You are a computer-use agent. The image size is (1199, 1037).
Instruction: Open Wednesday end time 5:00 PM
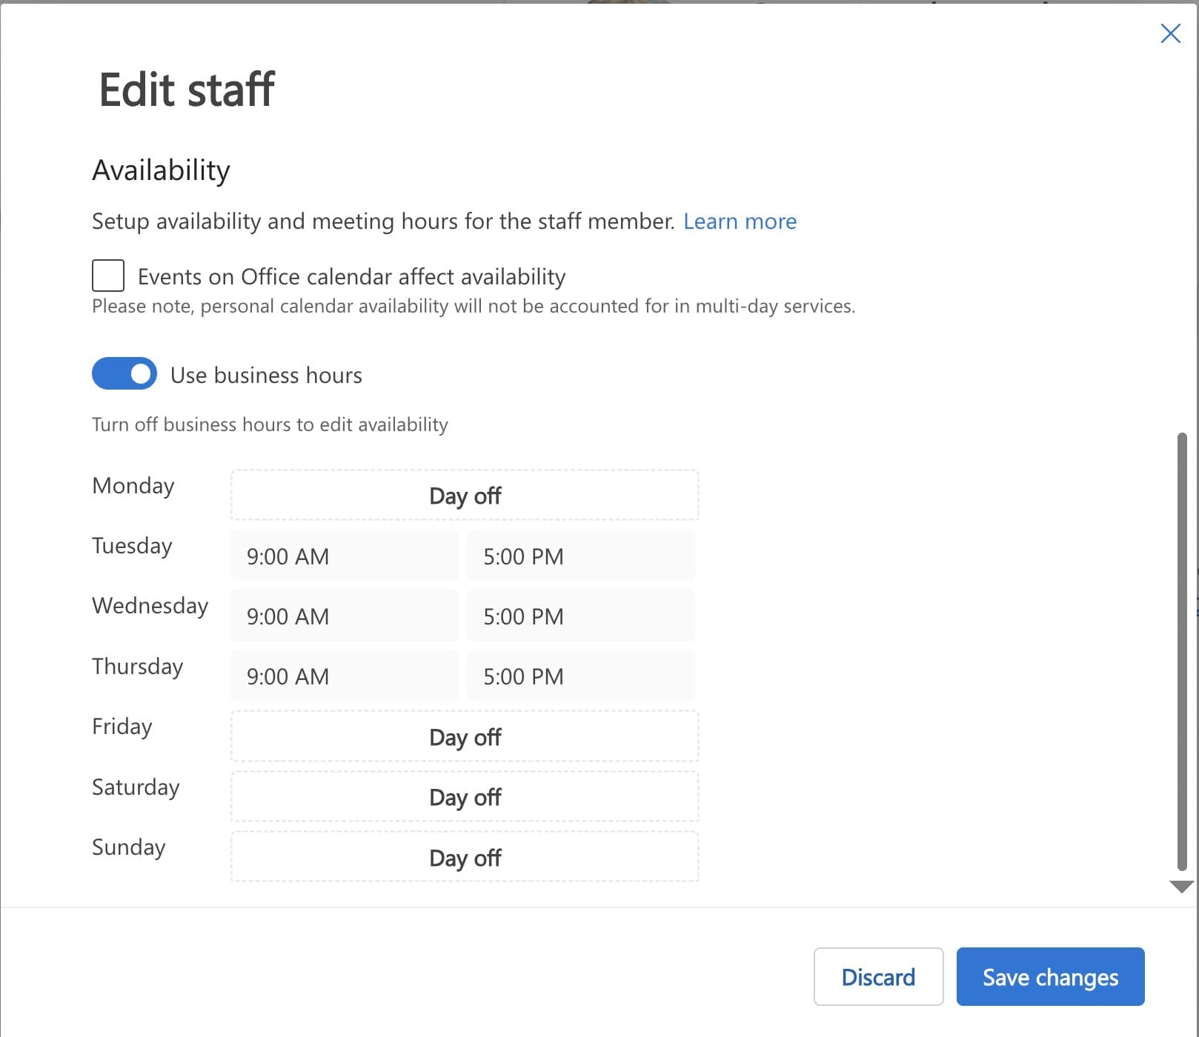[580, 616]
